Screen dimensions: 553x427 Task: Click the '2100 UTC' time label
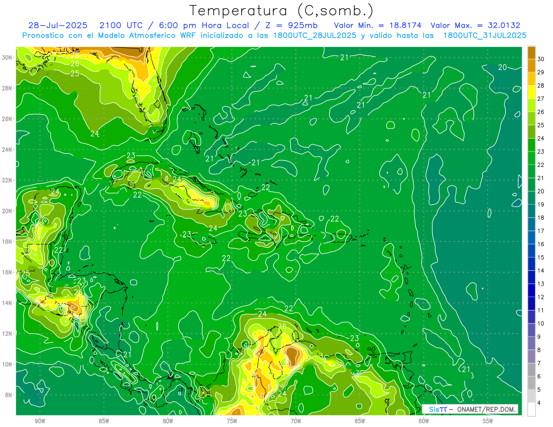pos(122,25)
